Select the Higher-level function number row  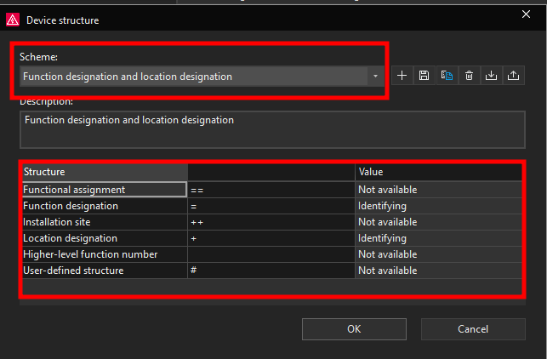[x=104, y=254]
